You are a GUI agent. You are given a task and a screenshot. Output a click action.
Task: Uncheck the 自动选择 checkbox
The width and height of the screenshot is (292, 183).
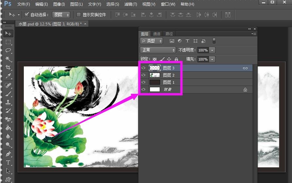pyautogui.click(x=27, y=15)
